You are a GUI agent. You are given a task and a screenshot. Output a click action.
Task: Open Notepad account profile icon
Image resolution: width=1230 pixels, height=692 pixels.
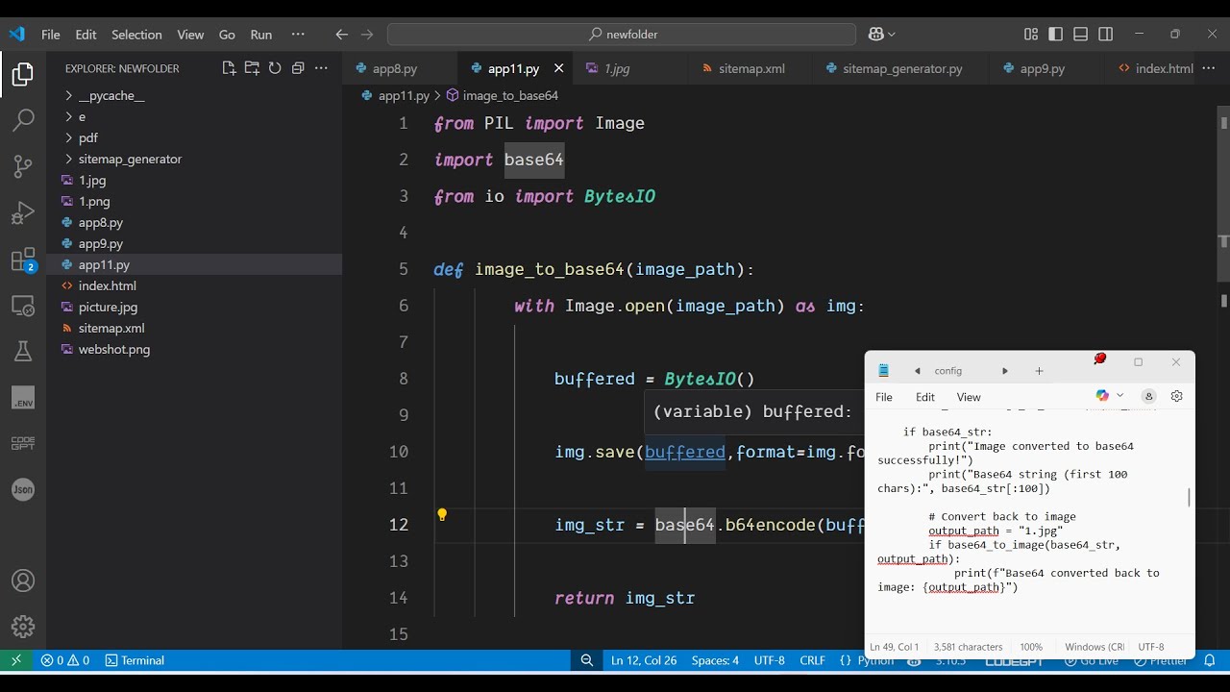point(1148,396)
